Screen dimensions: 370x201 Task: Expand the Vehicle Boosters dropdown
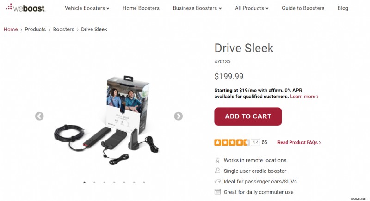coord(87,8)
